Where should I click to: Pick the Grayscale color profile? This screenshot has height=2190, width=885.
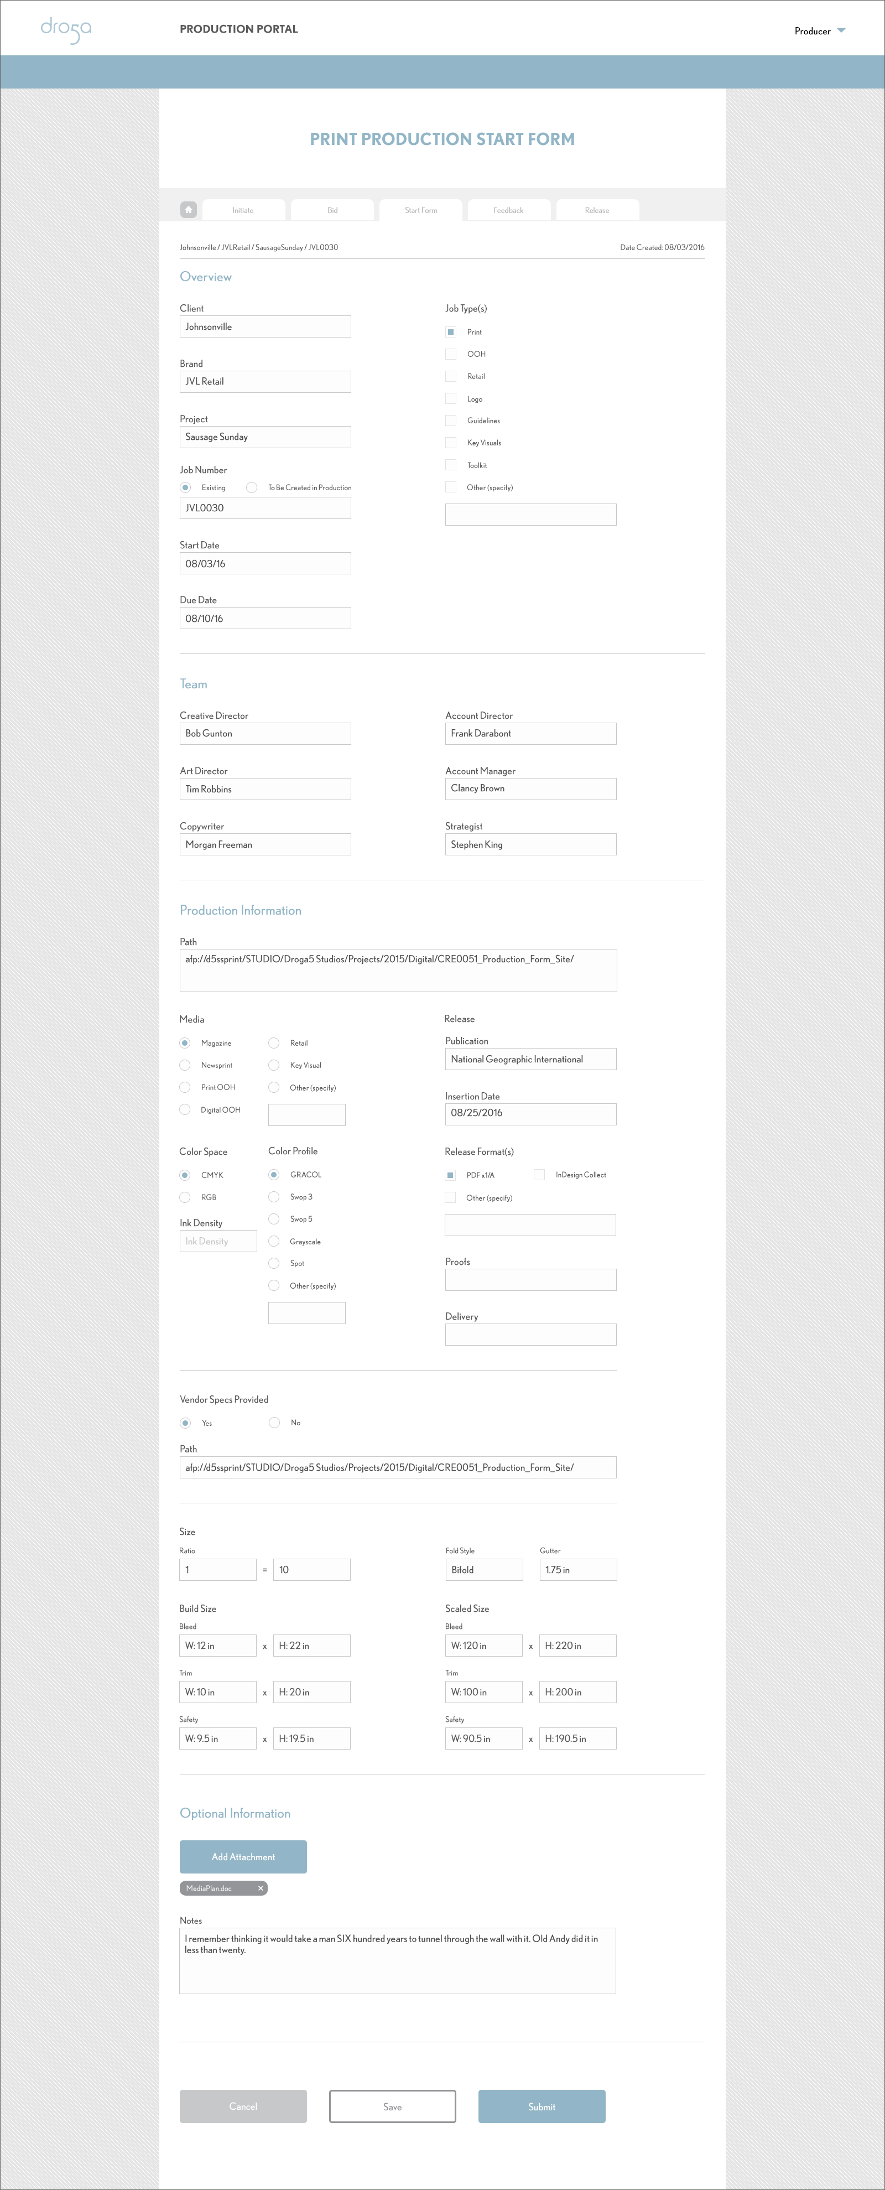274,1241
